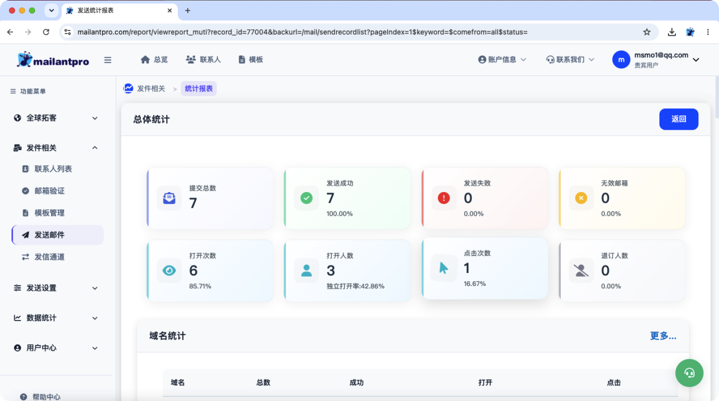The image size is (719, 401).
Task: Click the line chart icon beside 数据统计
Action: 18,318
